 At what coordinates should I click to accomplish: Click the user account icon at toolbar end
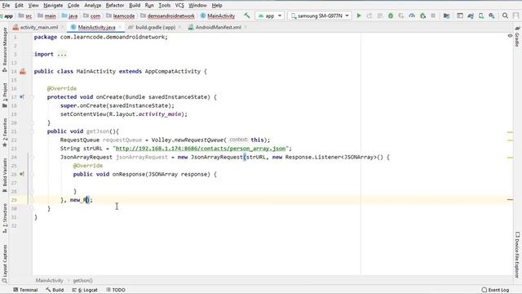tap(516, 16)
